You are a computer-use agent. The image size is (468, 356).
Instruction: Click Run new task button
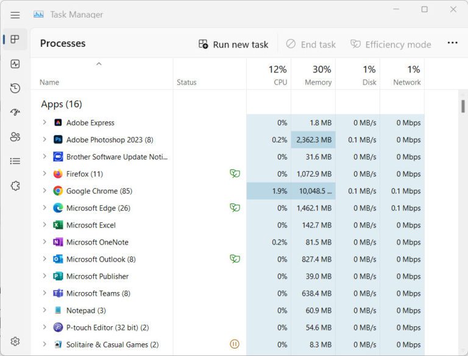click(x=233, y=44)
